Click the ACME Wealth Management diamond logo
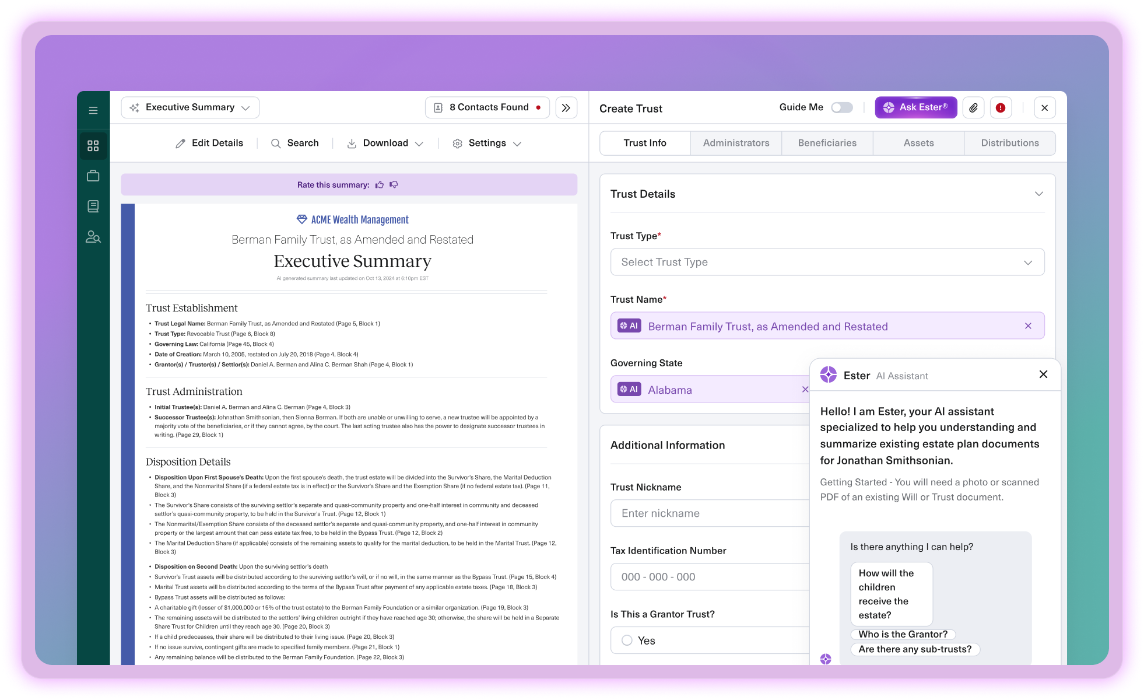The image size is (1144, 700). point(302,219)
